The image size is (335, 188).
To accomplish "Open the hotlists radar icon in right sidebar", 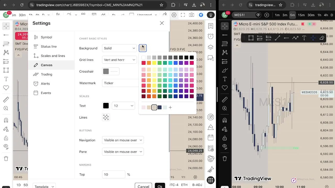I will click(x=211, y=117).
